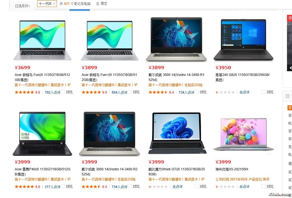Check 对比 box for 惠普240 G8
Image resolution: width=292 pixels, height=198 pixels.
pos(264,92)
